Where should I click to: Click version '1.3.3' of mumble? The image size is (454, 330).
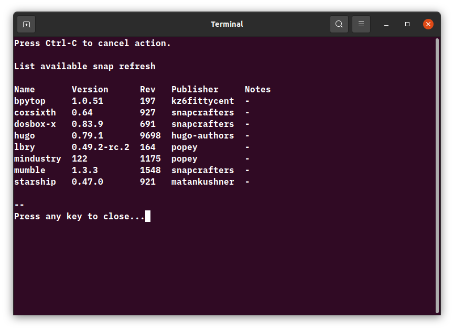click(85, 170)
